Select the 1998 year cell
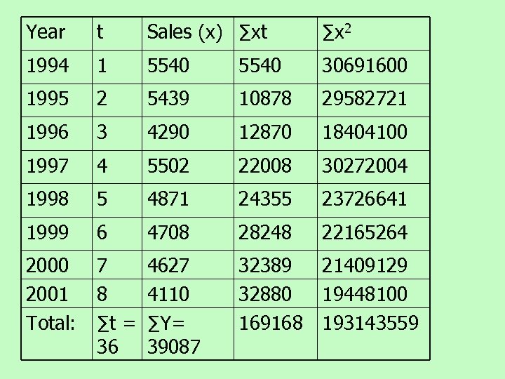 coord(47,199)
